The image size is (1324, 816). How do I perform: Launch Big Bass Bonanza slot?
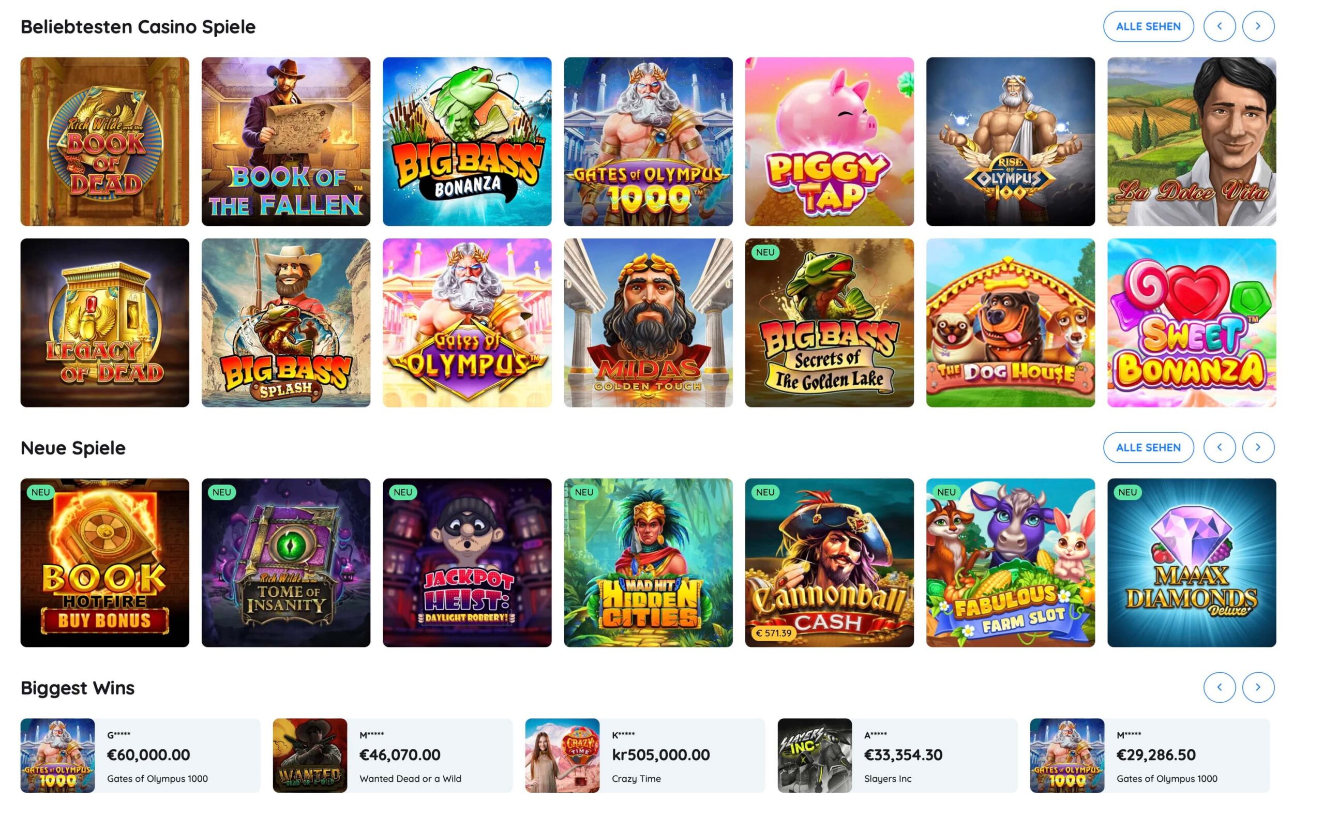(x=467, y=141)
